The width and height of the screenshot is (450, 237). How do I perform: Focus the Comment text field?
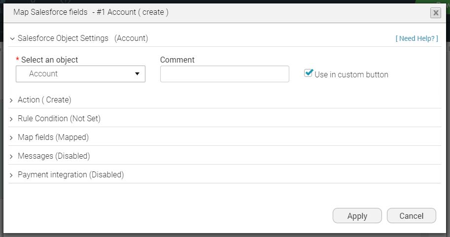click(224, 74)
